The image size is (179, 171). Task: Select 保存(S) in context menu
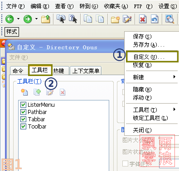(151, 37)
